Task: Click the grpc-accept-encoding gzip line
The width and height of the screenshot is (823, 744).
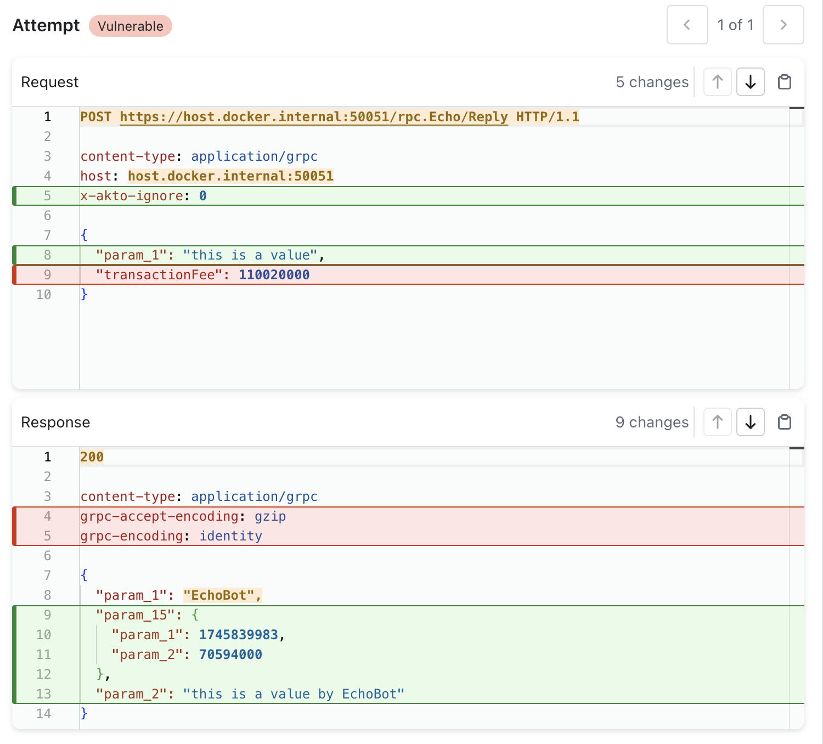Action: (183, 516)
